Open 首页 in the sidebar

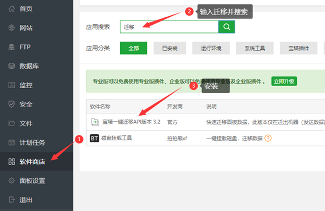coord(26,9)
